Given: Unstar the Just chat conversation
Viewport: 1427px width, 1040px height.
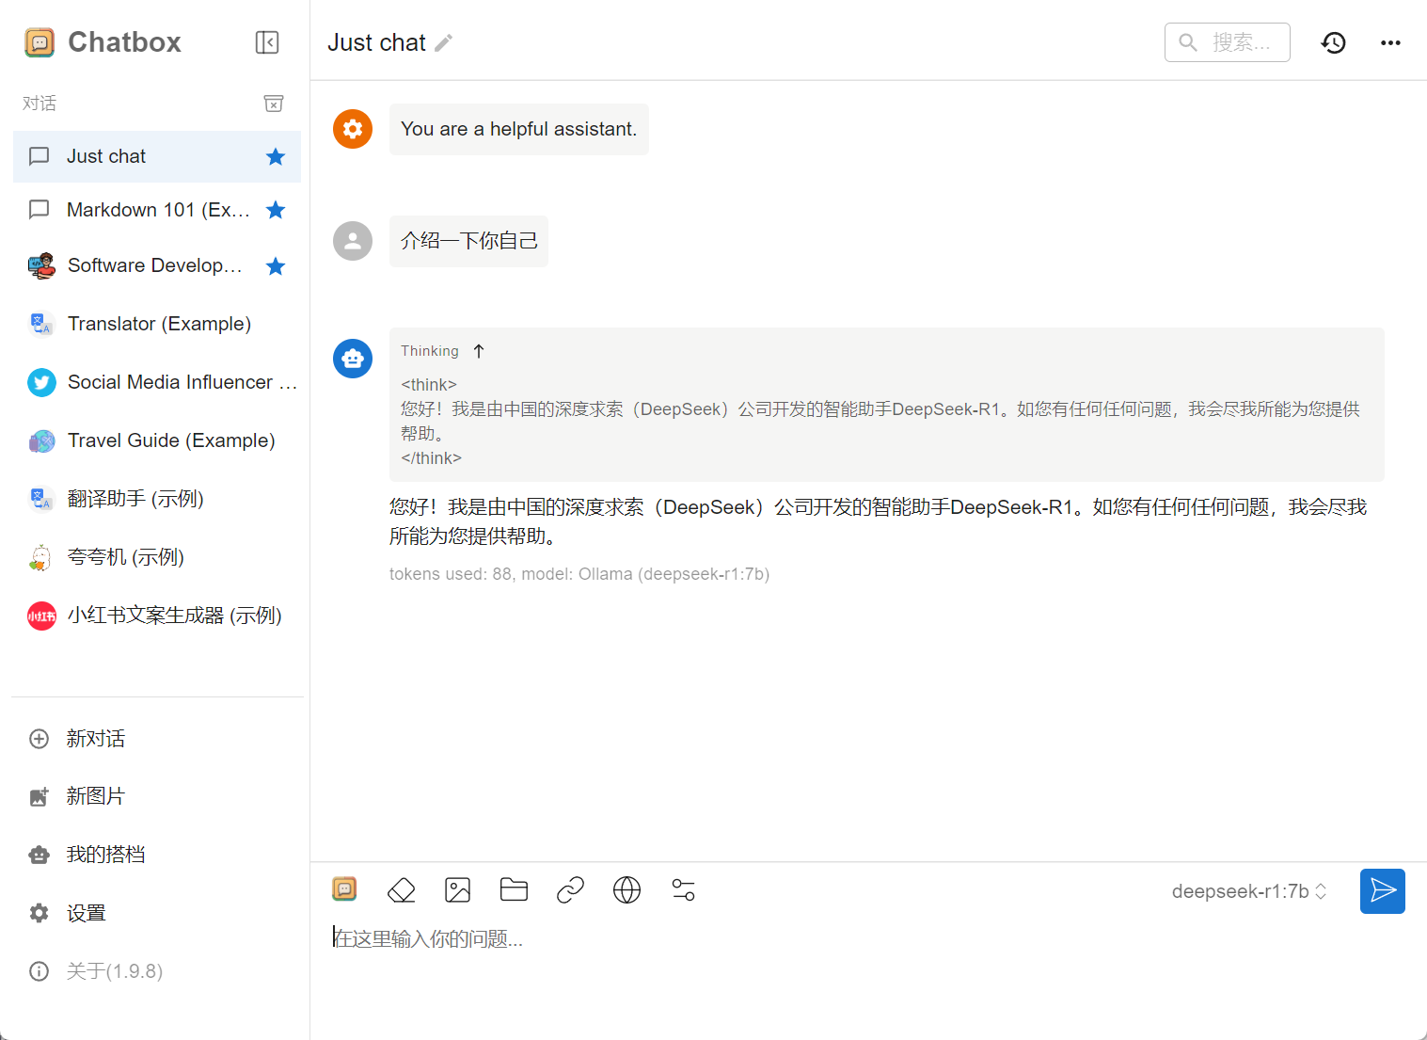Looking at the screenshot, I should click(276, 156).
